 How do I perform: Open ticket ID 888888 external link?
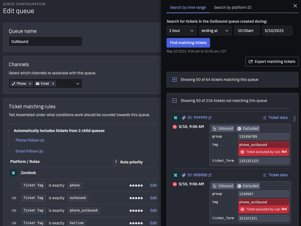[210, 175]
